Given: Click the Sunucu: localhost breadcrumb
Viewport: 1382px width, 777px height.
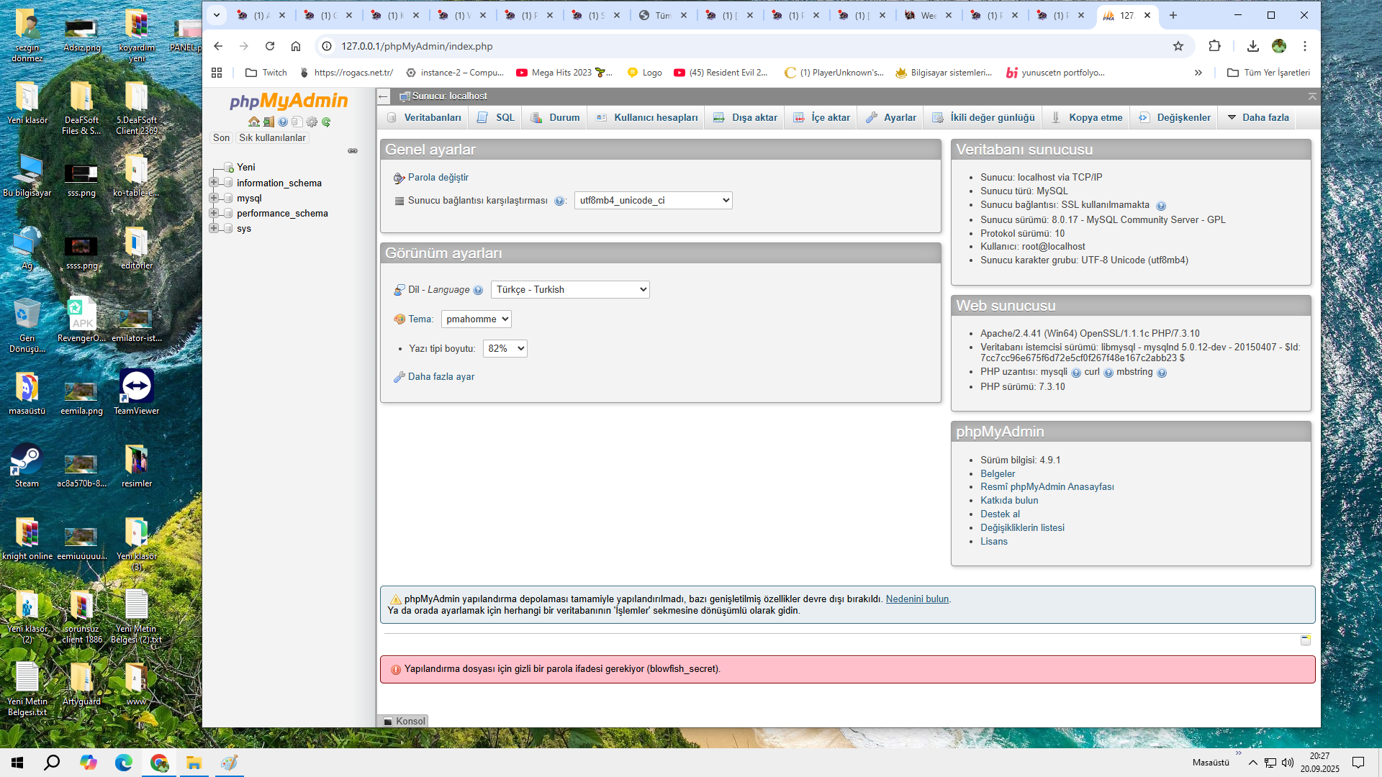Looking at the screenshot, I should click(449, 96).
